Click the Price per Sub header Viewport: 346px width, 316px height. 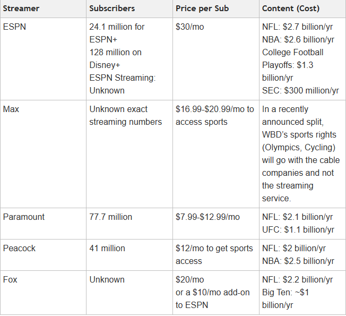pos(202,9)
